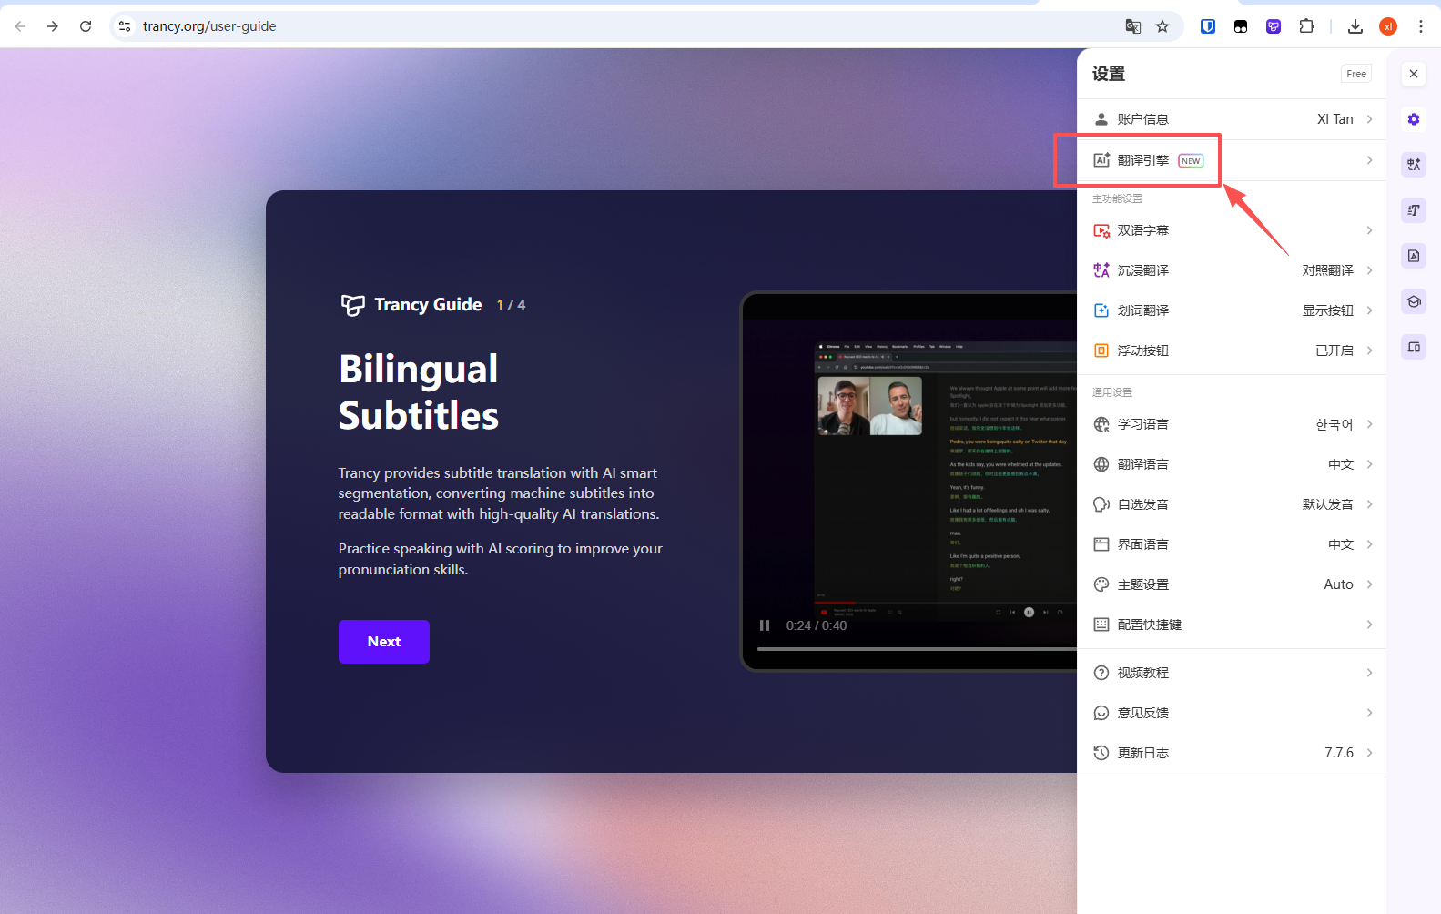Screen dimensions: 1441x914
Task: Click the address bar URL trancy.org/user-guide
Action: (x=209, y=26)
